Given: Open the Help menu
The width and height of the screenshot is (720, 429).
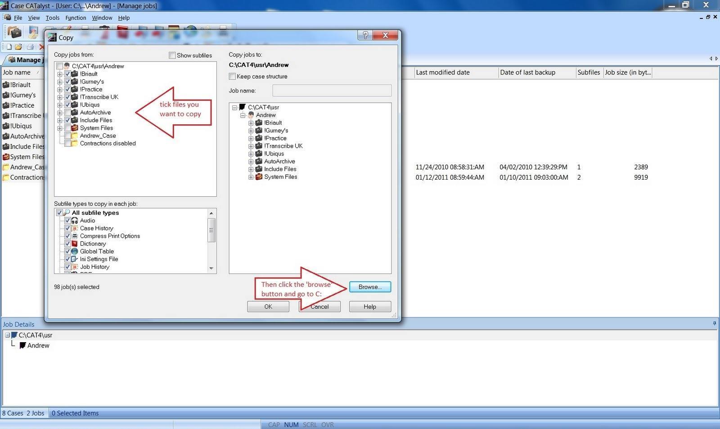Looking at the screenshot, I should pos(124,18).
